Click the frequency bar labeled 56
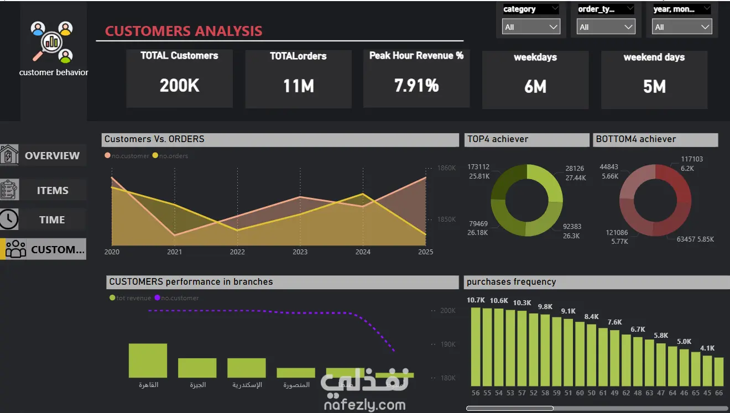The image size is (730, 413). (x=476, y=347)
